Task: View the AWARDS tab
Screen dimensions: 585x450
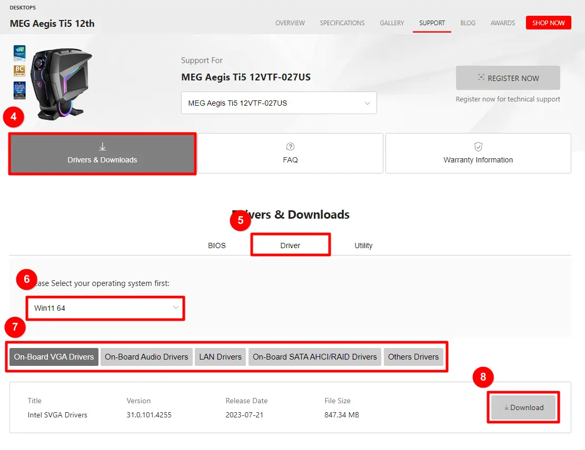Action: (502, 23)
